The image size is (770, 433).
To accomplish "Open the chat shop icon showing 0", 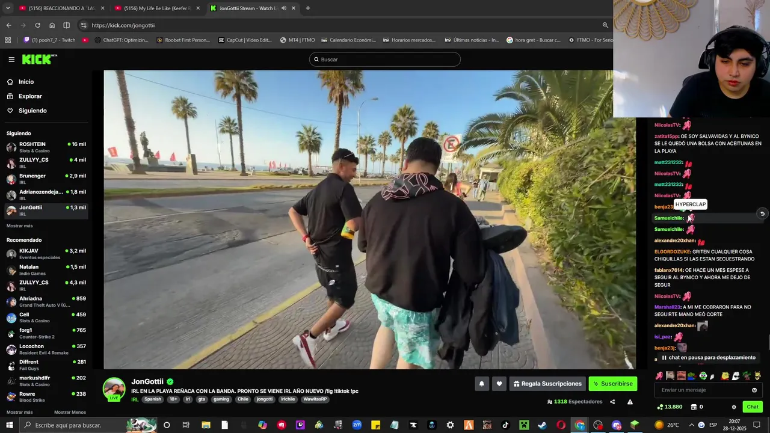I will tap(697, 407).
